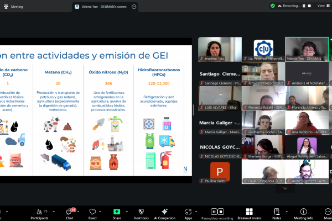Viewport: 332px width, 221px height.
Task: Expand Apps options arrow
Action: (x=196, y=212)
